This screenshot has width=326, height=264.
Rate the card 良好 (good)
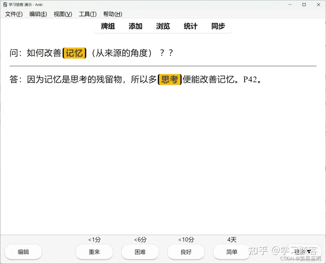(186, 252)
